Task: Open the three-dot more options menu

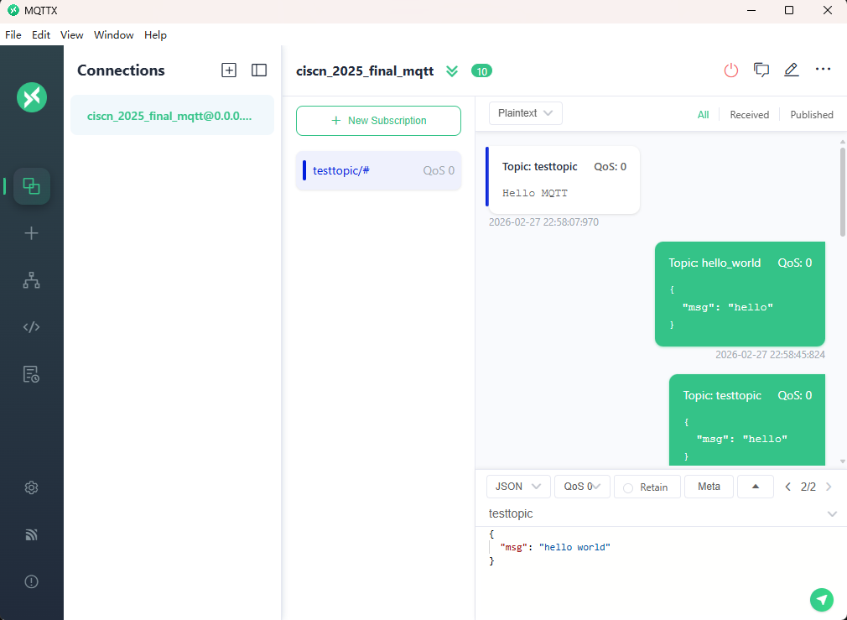Action: pos(823,70)
